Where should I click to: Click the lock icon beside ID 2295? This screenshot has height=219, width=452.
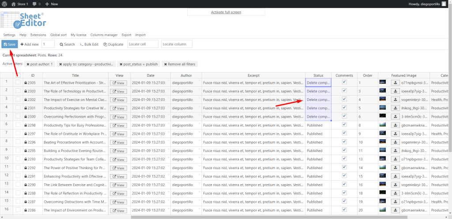click(x=26, y=151)
